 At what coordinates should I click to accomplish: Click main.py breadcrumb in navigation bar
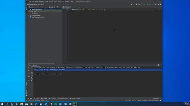tap(41, 4)
